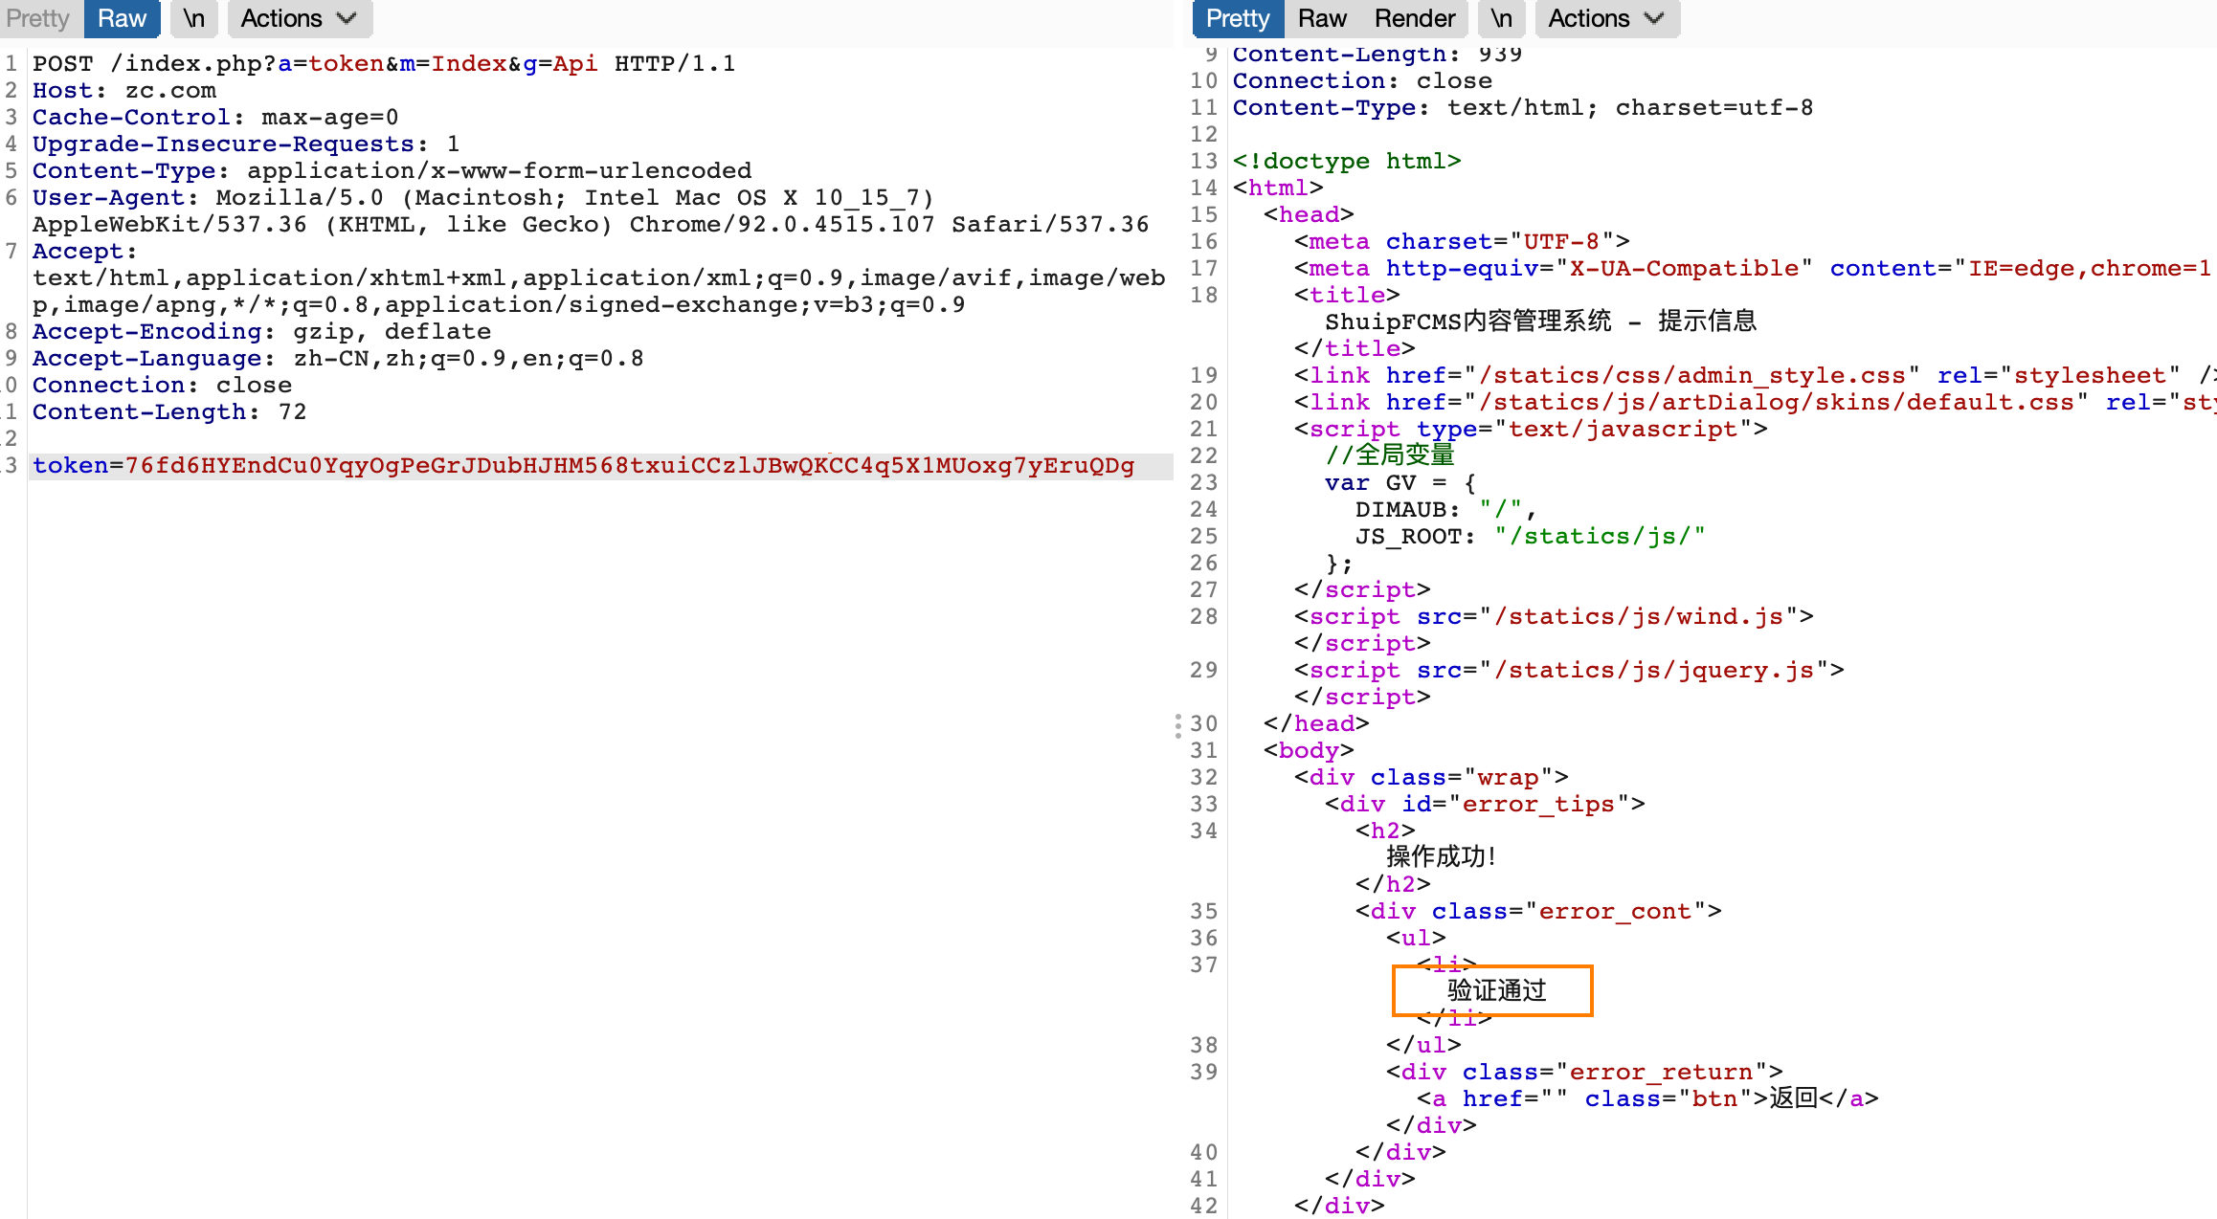Click the response 'Content-Length: 939' header
Screen dimensions: 2217x1219
(1377, 55)
